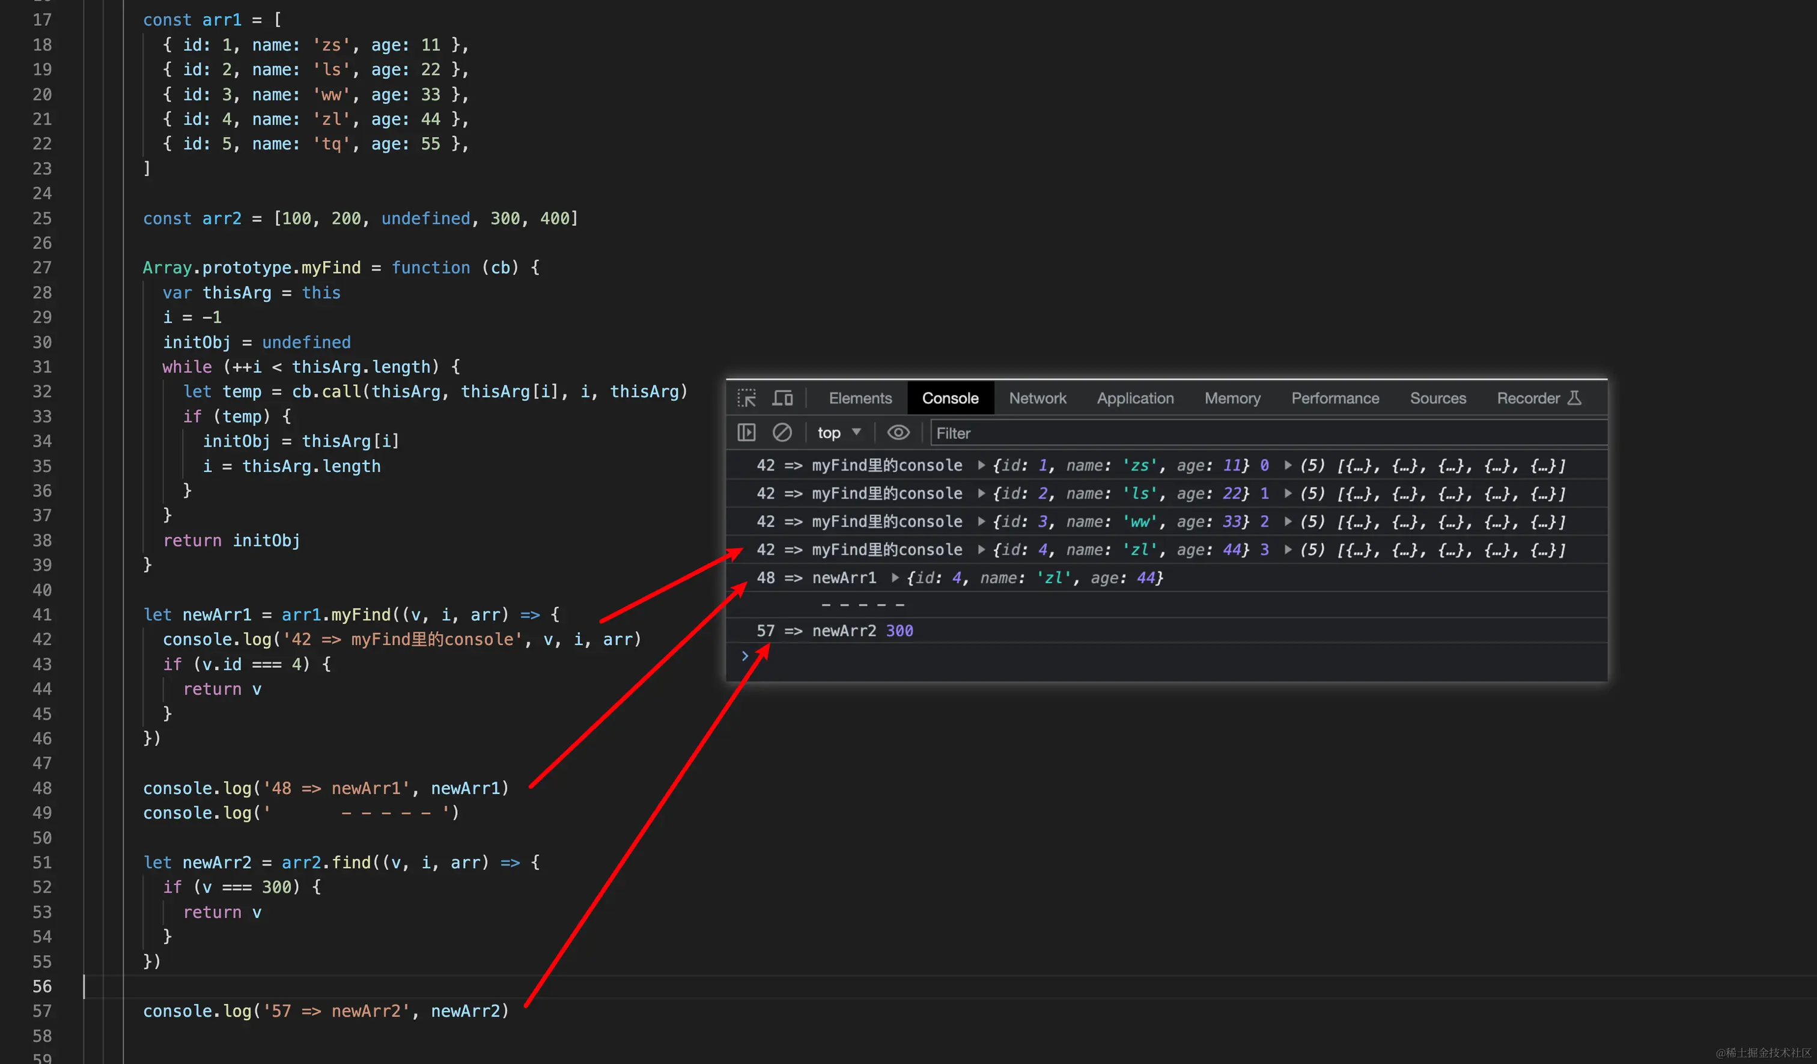Switch to the Sources tab
This screenshot has height=1064, width=1817.
pos(1438,398)
